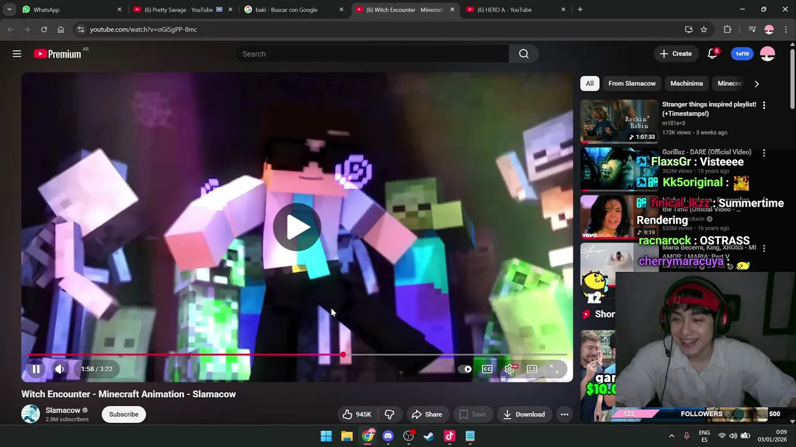Toggle closed captions CC button
796x447 pixels.
[x=487, y=369]
